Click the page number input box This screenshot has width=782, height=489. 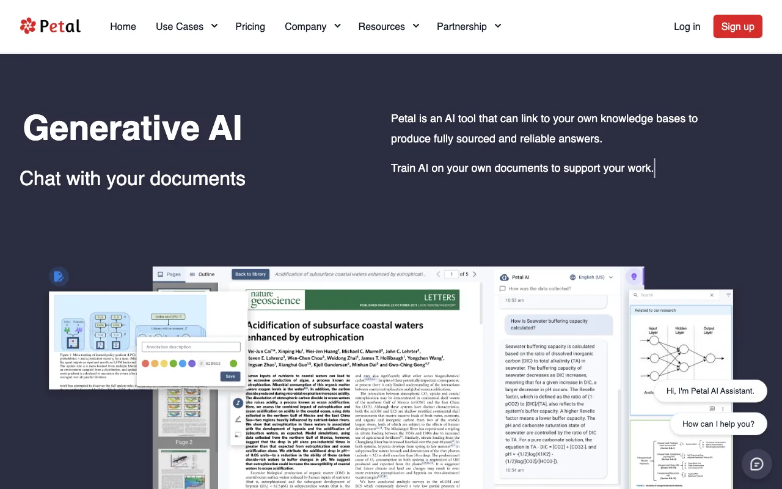point(451,274)
